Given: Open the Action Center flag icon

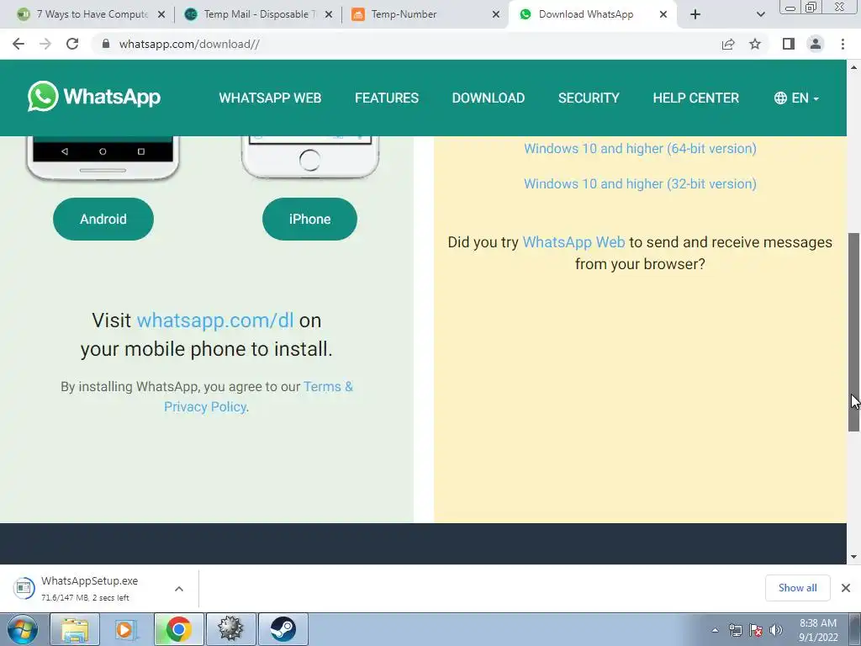Looking at the screenshot, I should [756, 630].
